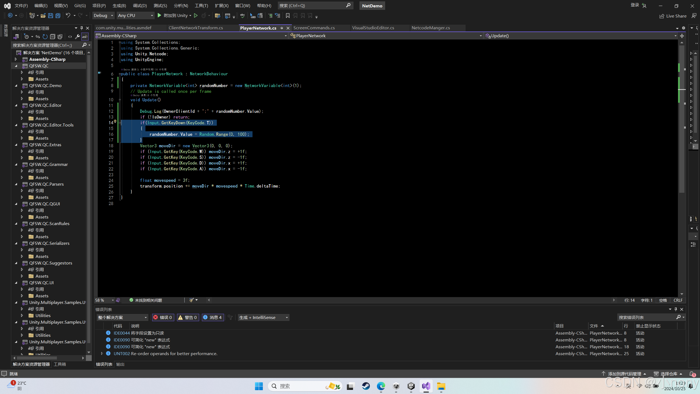This screenshot has width=700, height=394.
Task: Click the Undo icon in toolbar
Action: (68, 16)
